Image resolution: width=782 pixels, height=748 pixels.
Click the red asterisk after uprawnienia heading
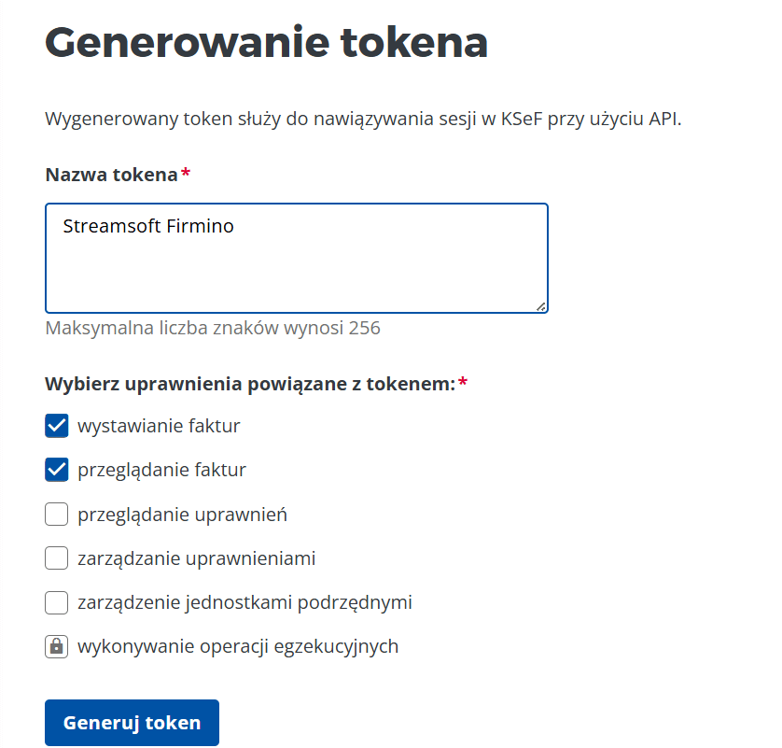[x=464, y=382]
